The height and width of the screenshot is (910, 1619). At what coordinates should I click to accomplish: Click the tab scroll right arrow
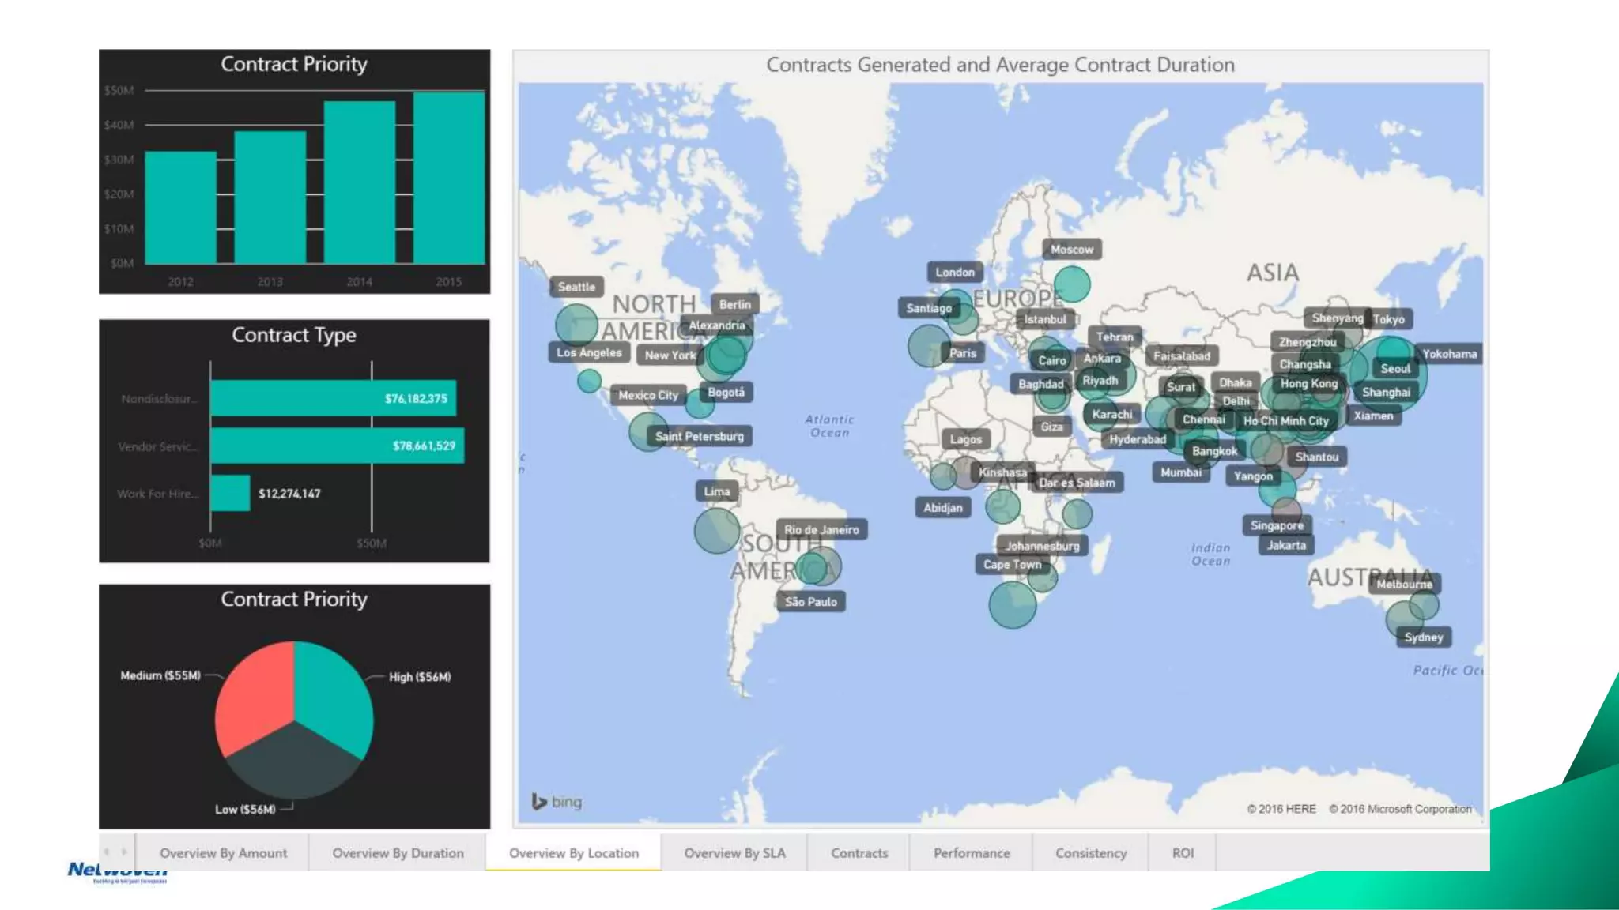click(x=124, y=852)
